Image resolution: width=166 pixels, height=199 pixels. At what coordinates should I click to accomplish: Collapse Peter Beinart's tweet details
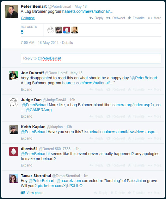tap(28, 18)
